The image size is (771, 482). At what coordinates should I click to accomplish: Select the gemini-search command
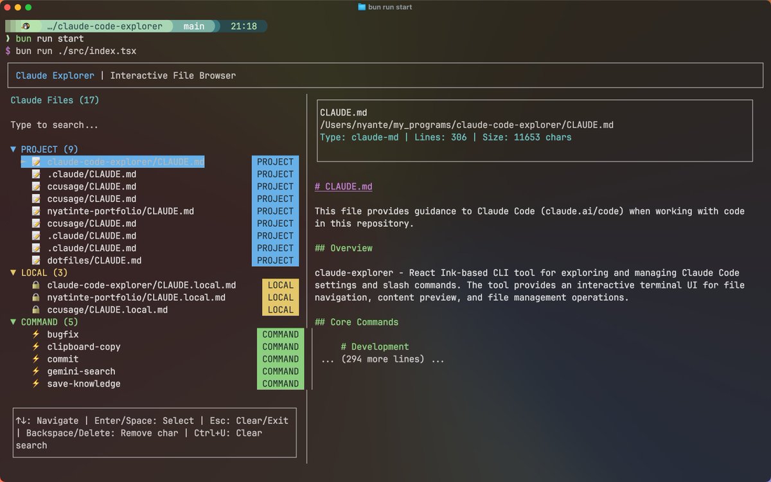pyautogui.click(x=82, y=371)
